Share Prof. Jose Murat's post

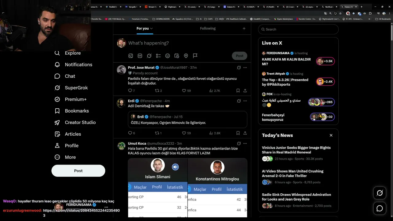tap(245, 91)
